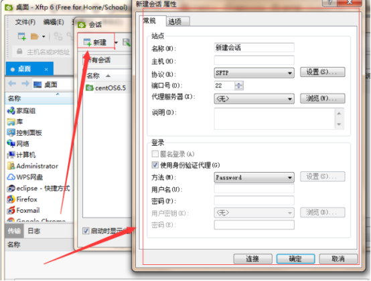The height and width of the screenshot is (281, 371).
Task: Click the 主机 input field
Action: [254, 60]
